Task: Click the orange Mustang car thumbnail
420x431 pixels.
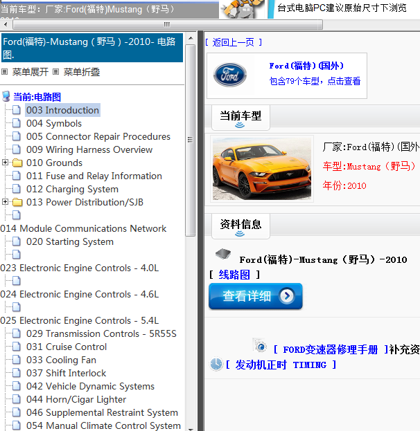Action: (x=262, y=169)
